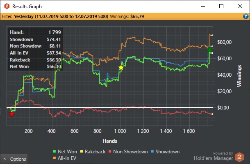Click the Net Won line end point
This screenshot has height=164, width=250.
coord(212,53)
